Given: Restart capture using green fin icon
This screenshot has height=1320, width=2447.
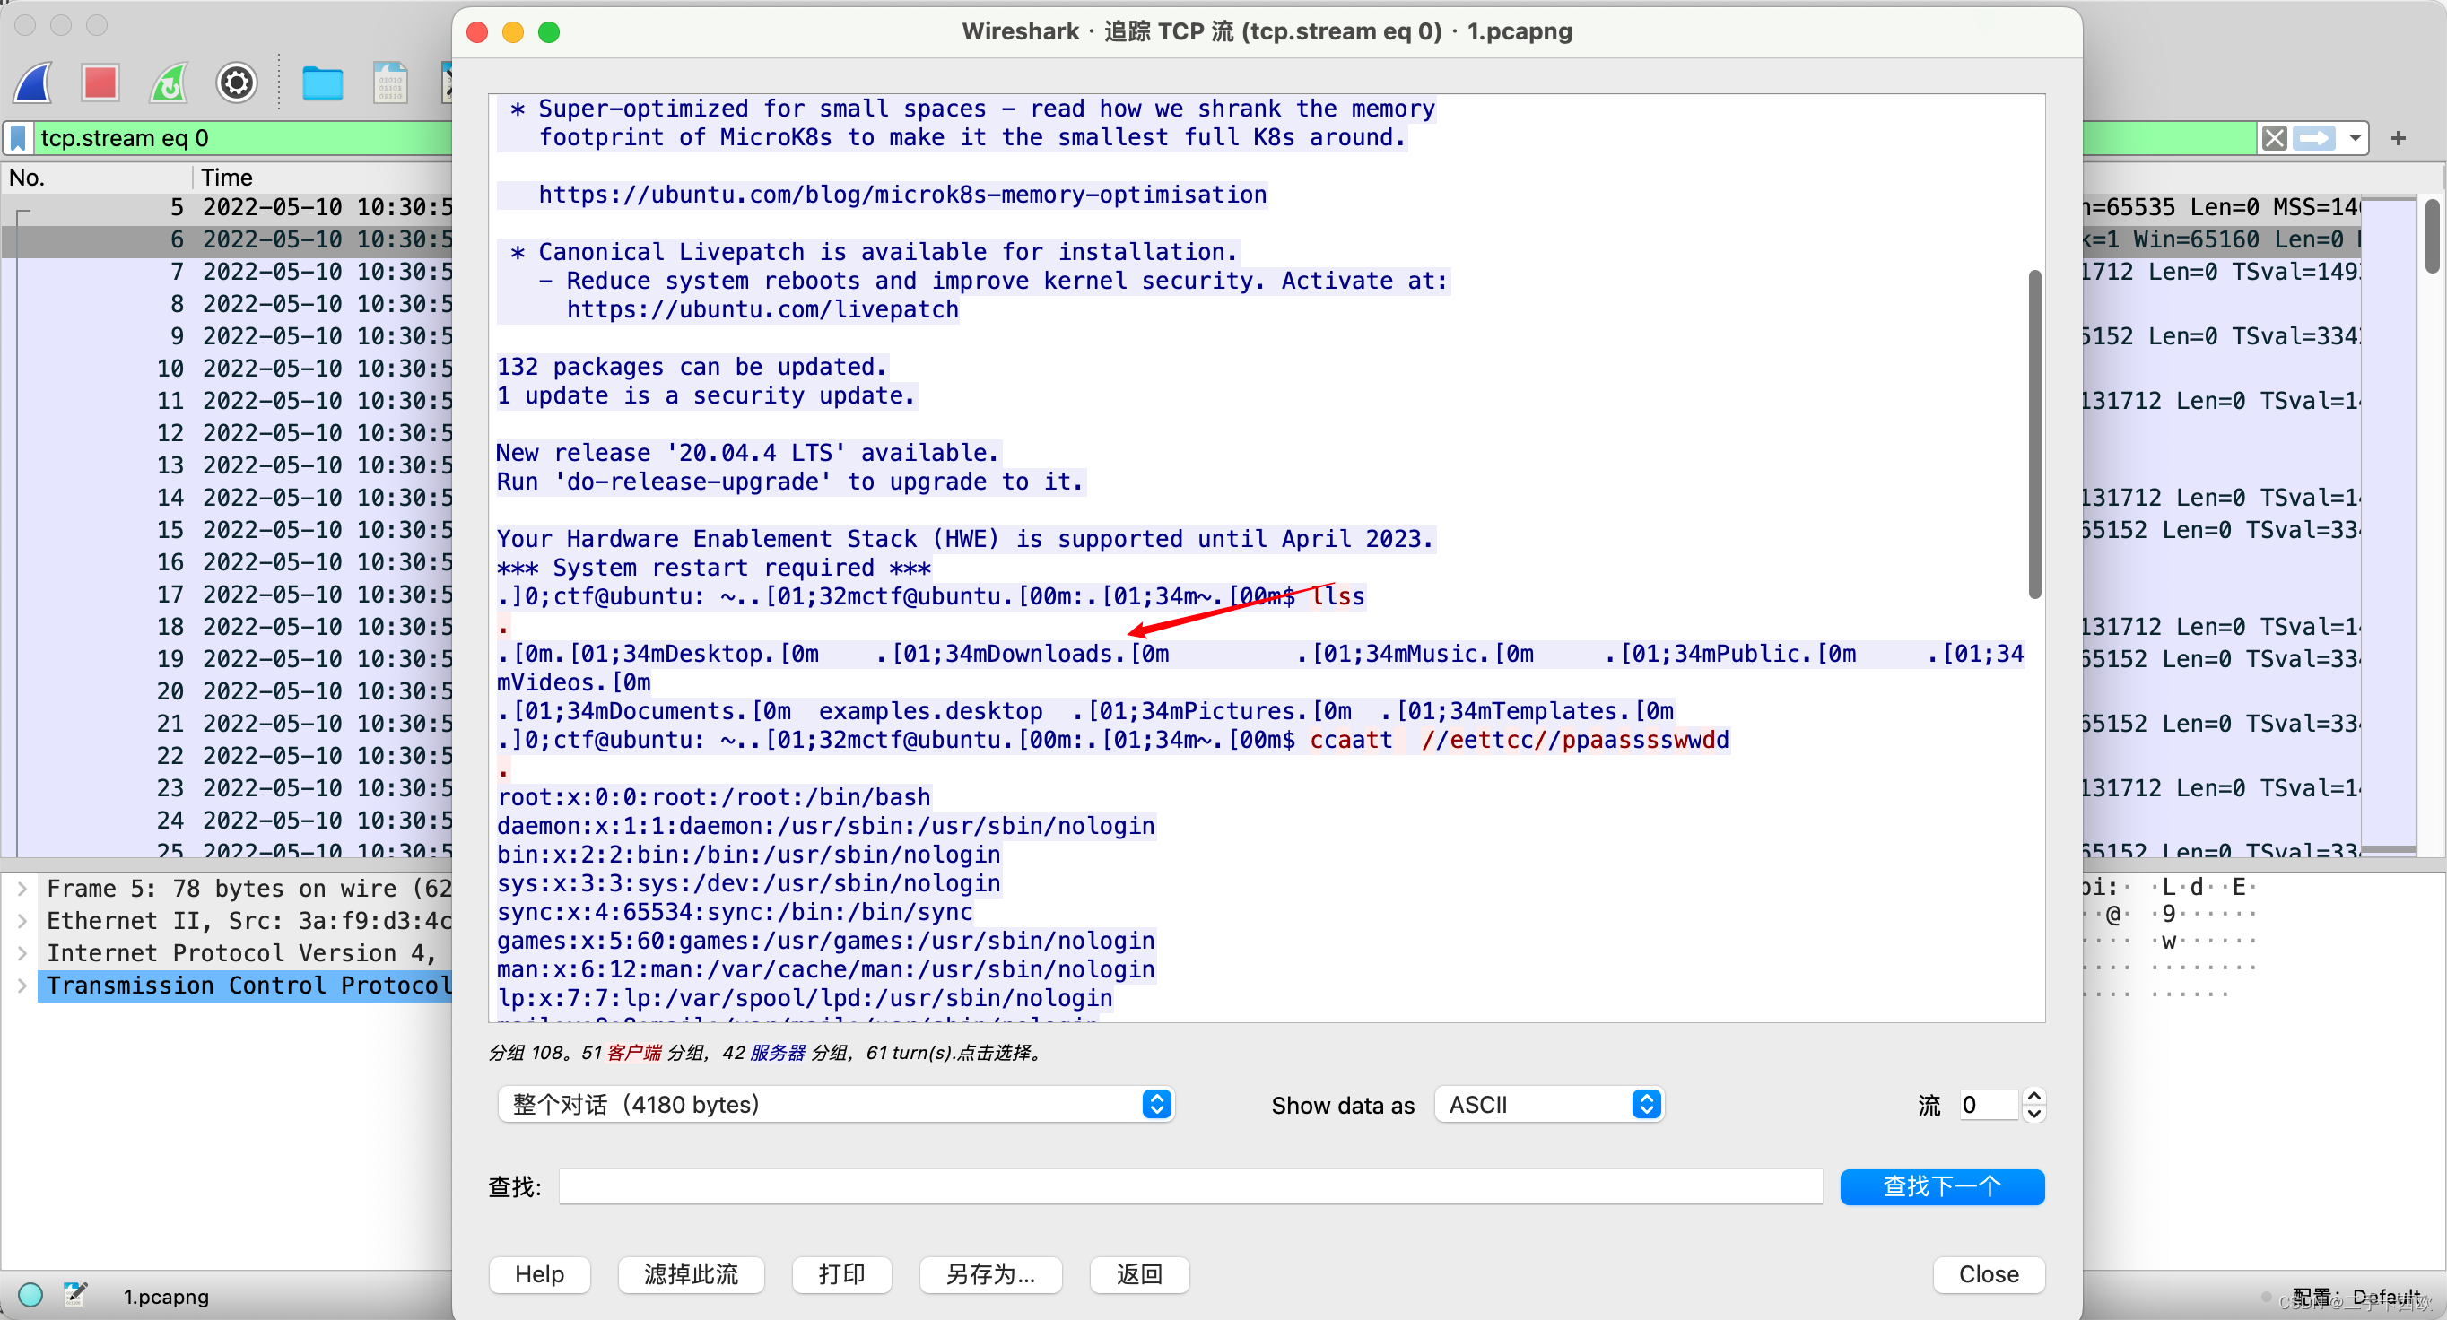Looking at the screenshot, I should [168, 83].
